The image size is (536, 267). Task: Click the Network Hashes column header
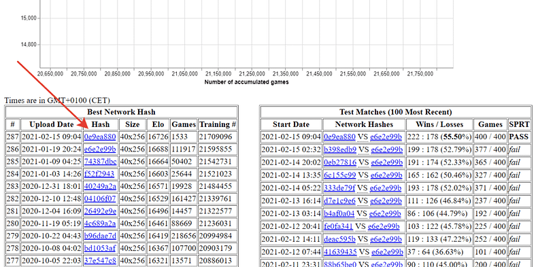(364, 124)
